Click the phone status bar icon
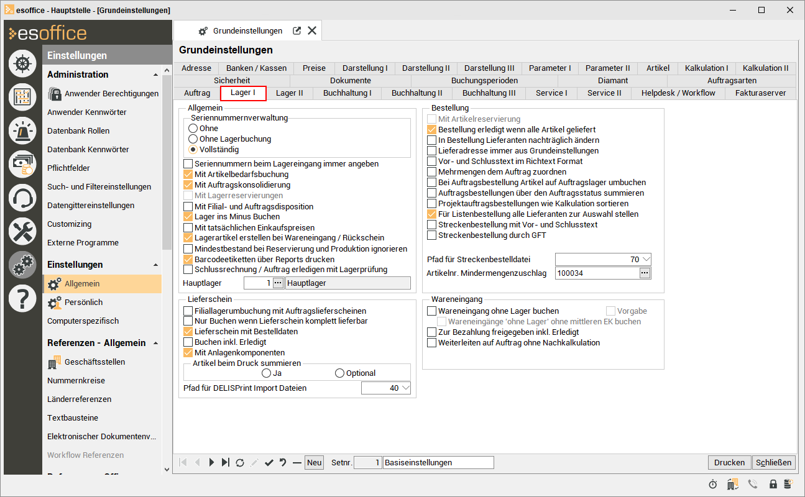This screenshot has width=805, height=497. (x=753, y=484)
